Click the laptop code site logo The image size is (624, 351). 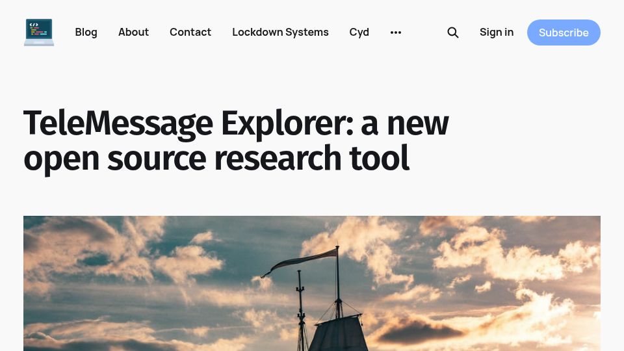[39, 32]
